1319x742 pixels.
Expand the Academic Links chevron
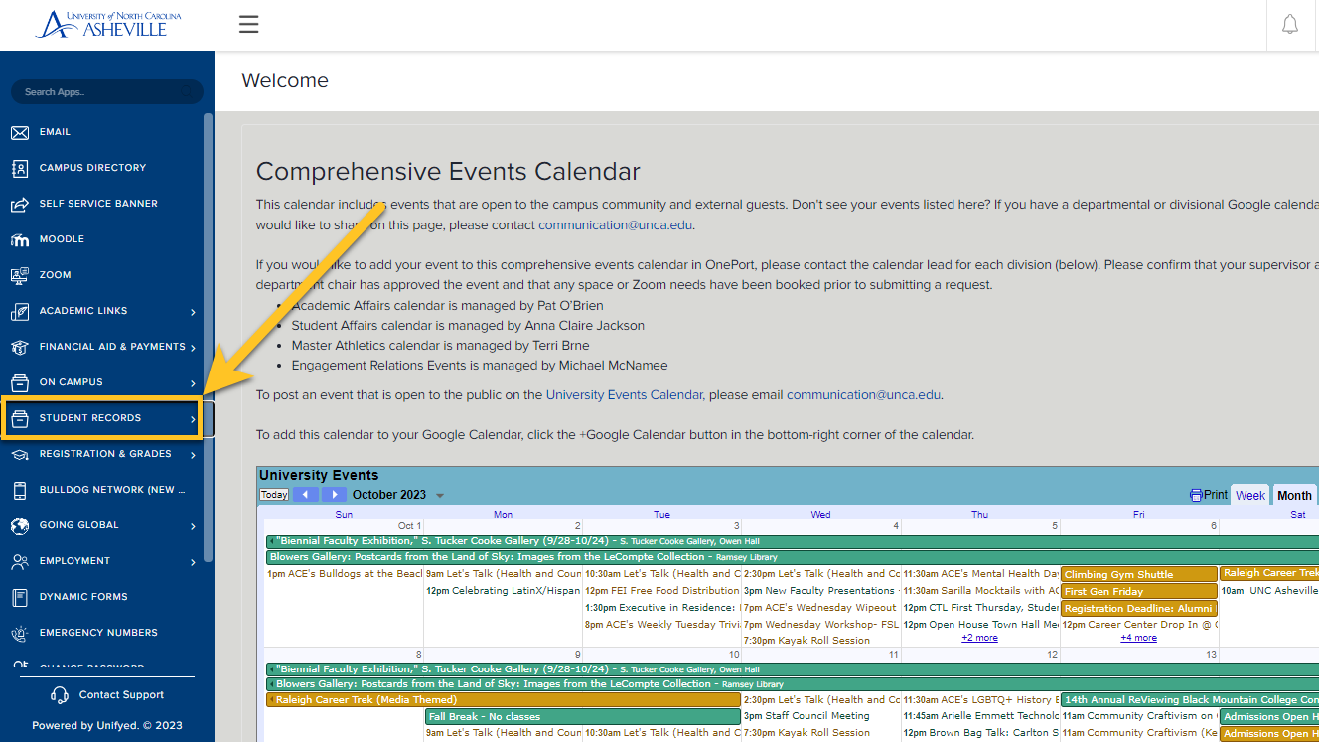193,312
